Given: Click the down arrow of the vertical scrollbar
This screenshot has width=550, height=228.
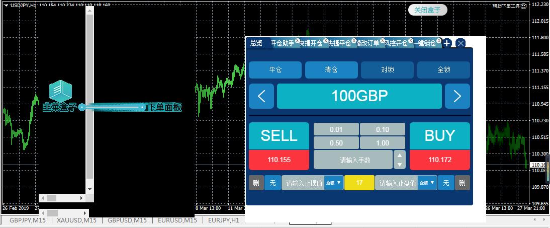Looking at the screenshot, I should (90, 189).
